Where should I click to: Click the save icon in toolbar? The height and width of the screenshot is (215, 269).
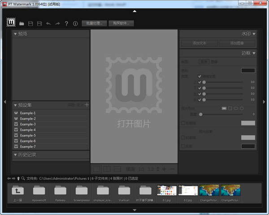coord(30,23)
